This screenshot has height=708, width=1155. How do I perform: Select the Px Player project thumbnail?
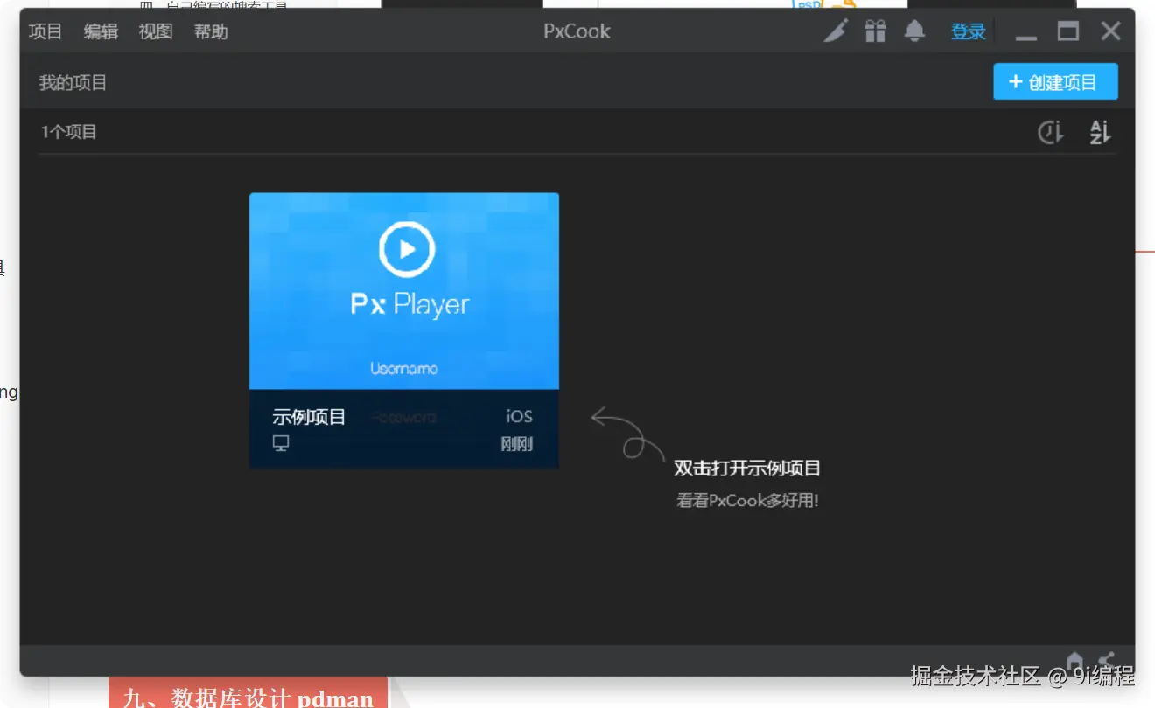tap(404, 291)
